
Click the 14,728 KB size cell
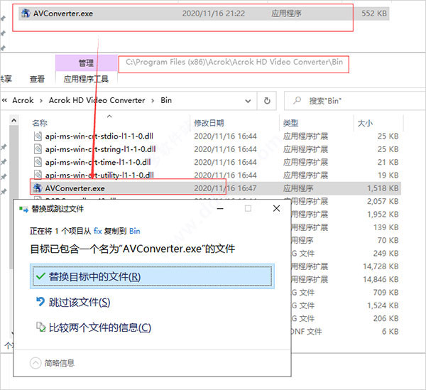pos(381,266)
